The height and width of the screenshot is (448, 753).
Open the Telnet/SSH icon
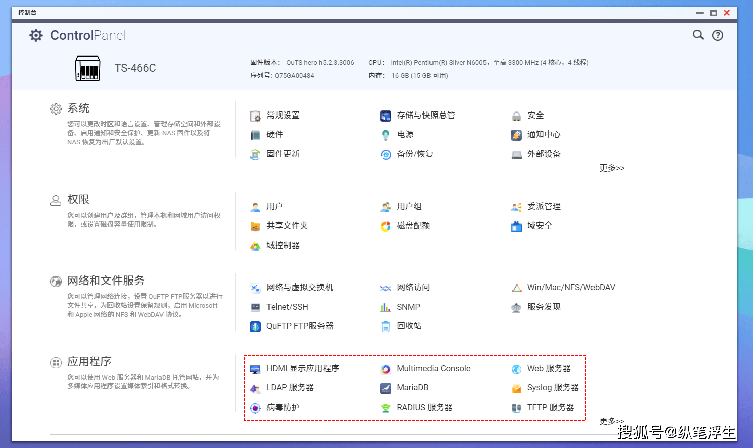[255, 307]
